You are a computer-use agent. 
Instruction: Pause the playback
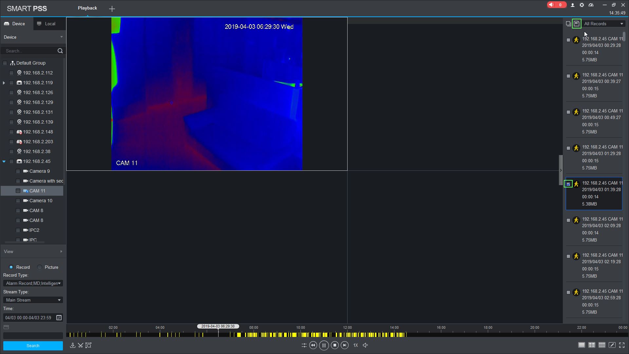324,345
